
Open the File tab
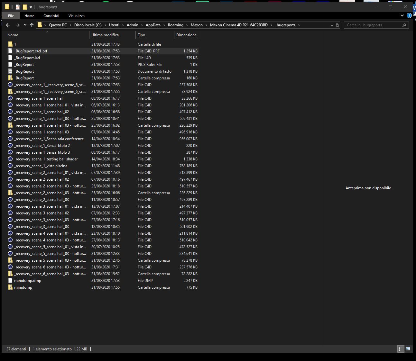(11, 15)
